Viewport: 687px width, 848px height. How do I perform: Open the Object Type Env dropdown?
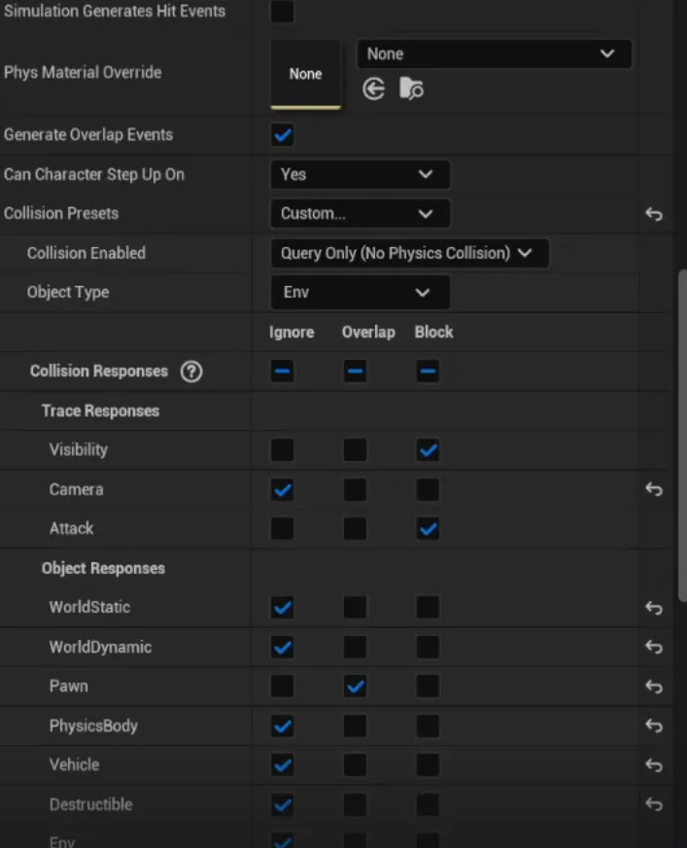point(359,293)
